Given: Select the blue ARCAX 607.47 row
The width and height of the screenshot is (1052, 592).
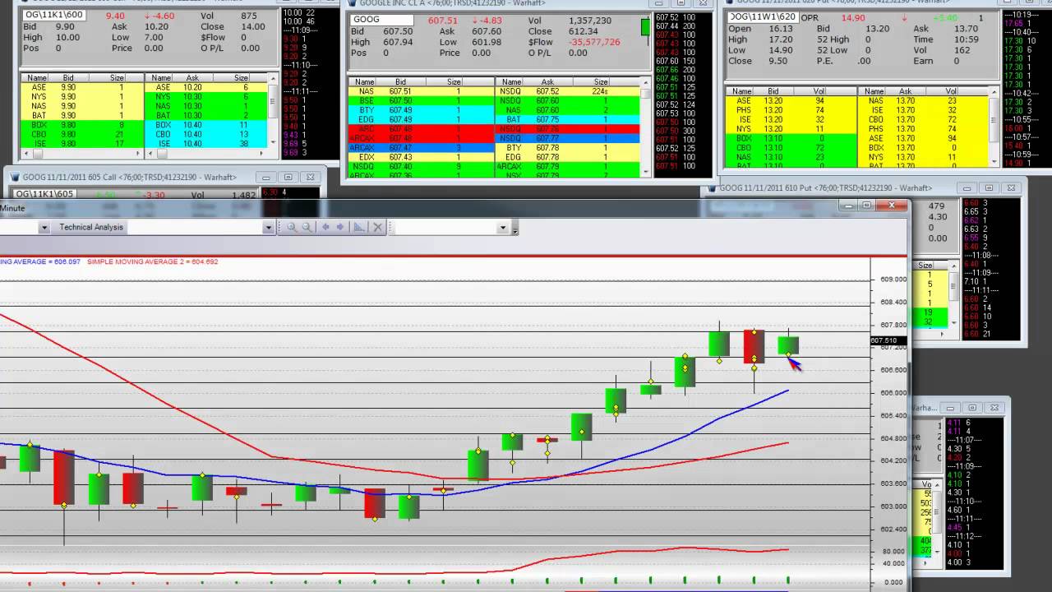Looking at the screenshot, I should [421, 148].
